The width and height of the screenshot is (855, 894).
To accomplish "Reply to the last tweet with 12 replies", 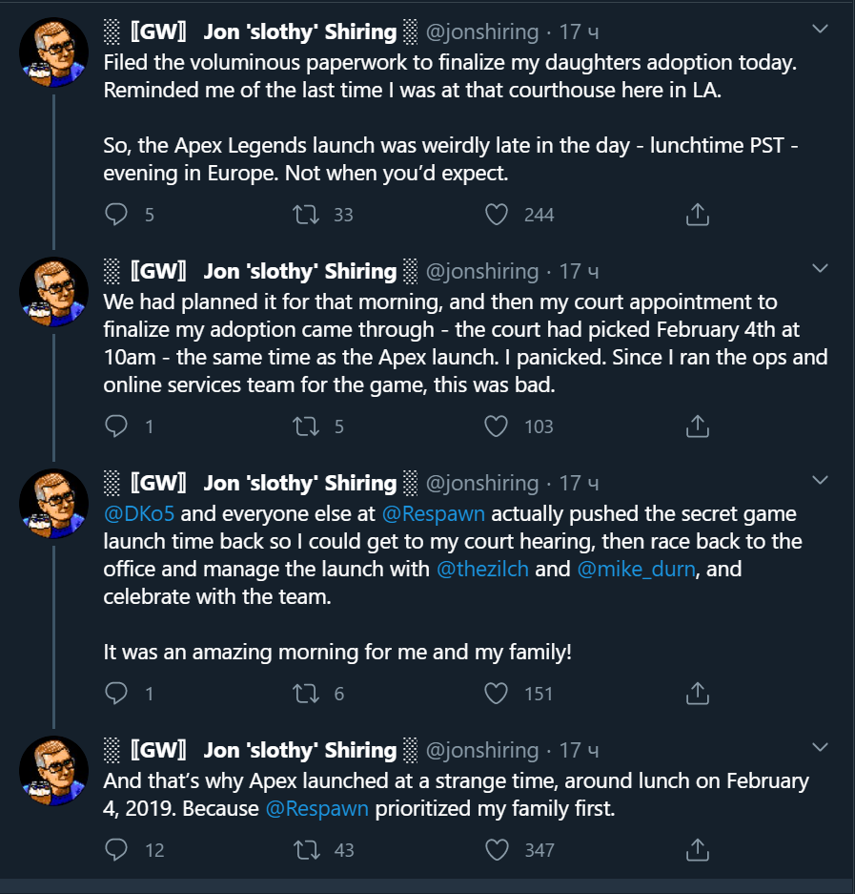I will [x=116, y=849].
